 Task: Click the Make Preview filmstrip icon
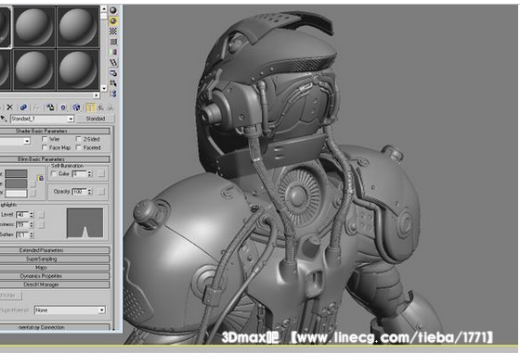tap(113, 62)
